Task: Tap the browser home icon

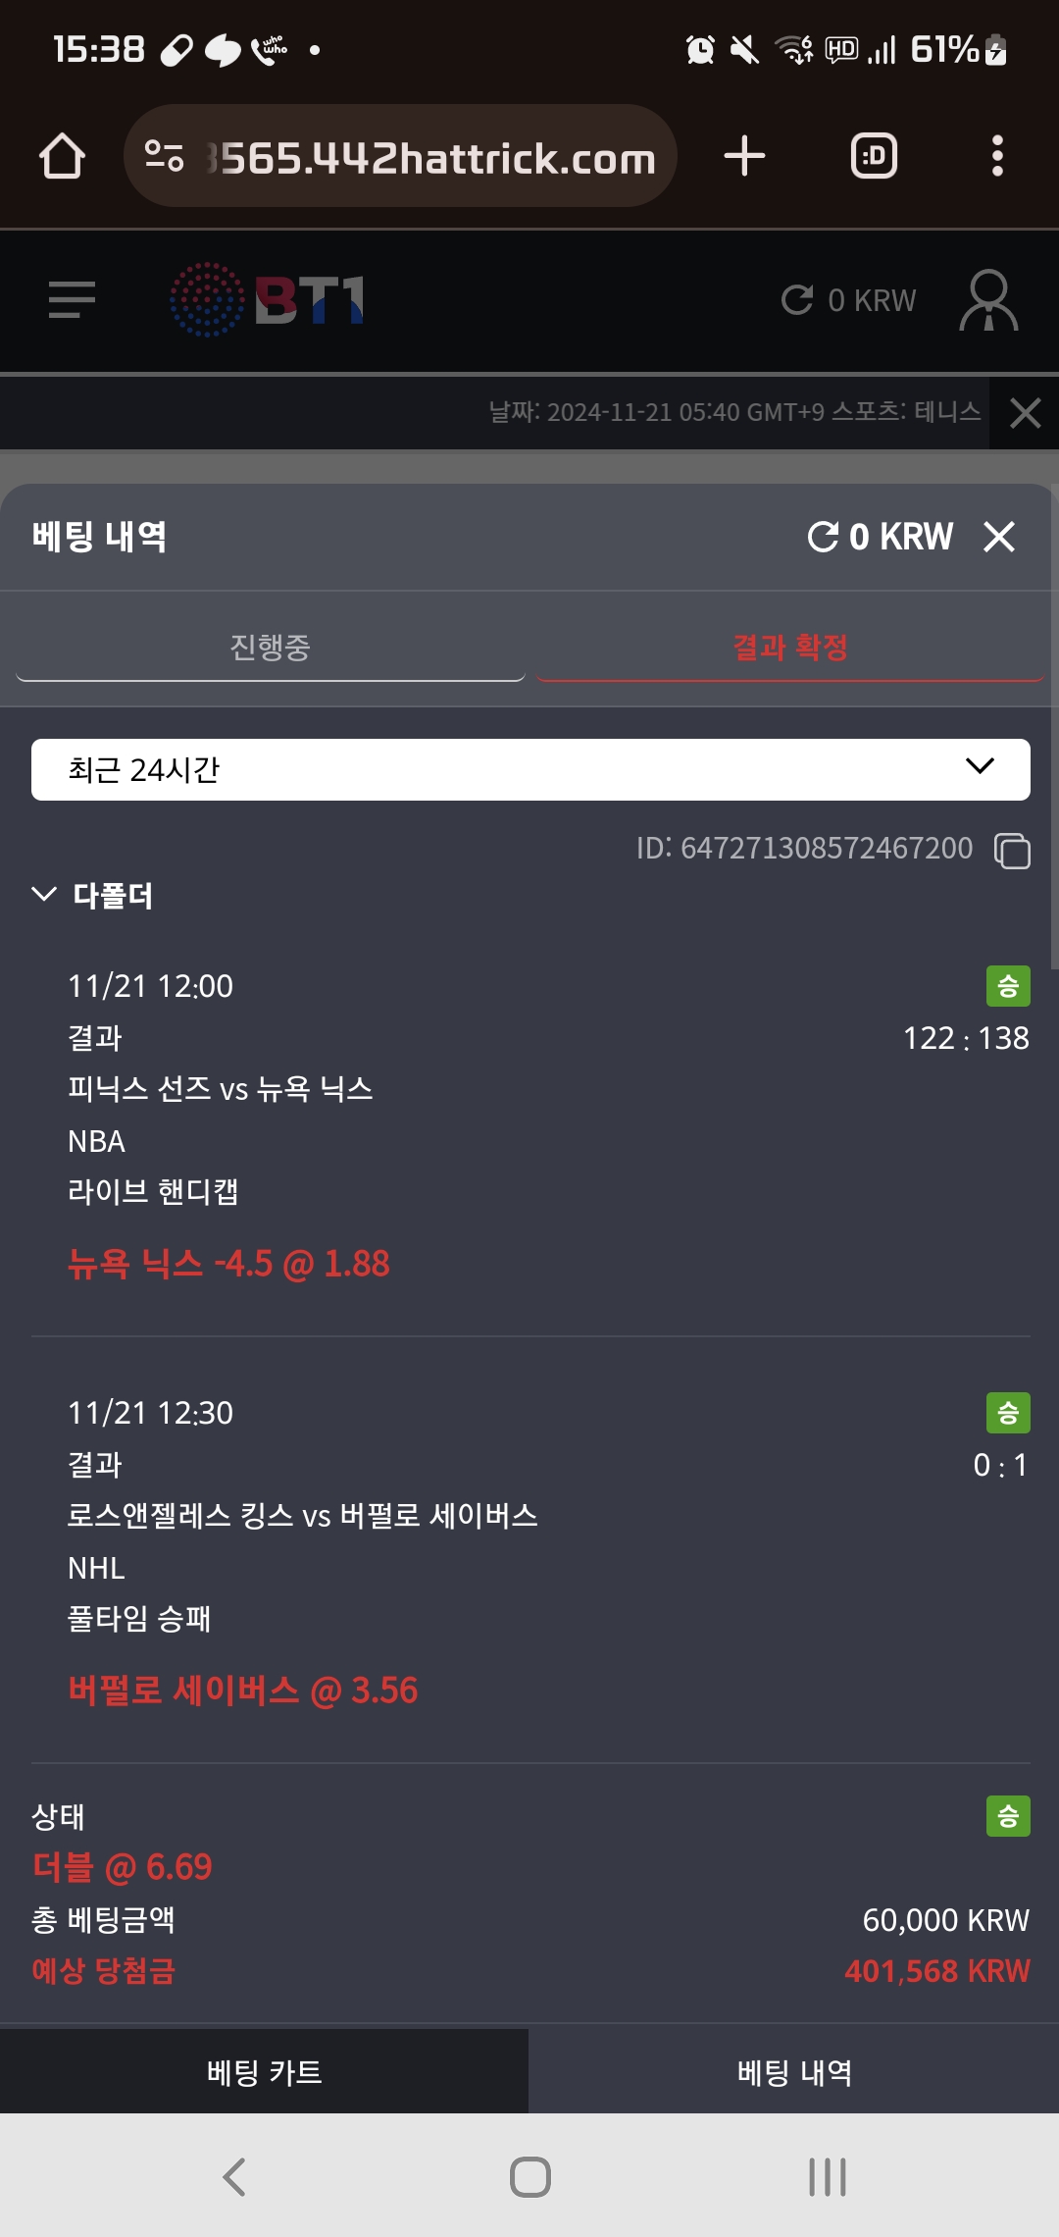Action: [x=62, y=156]
